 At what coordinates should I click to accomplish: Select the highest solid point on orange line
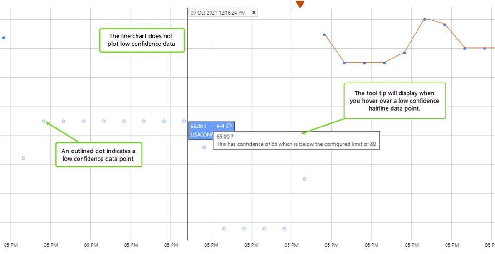(x=425, y=19)
